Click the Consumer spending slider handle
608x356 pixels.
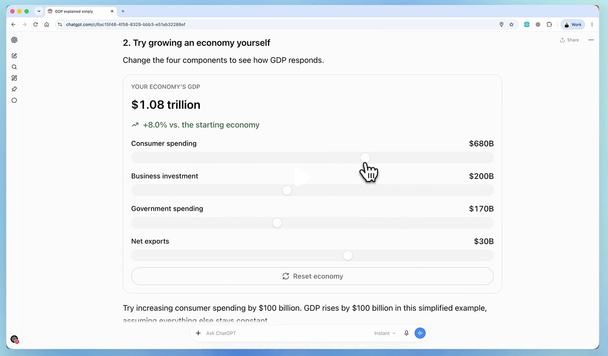point(365,158)
